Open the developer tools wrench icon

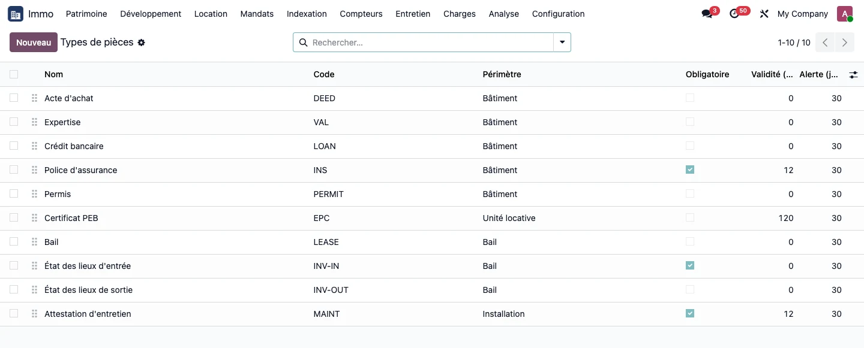coord(764,14)
